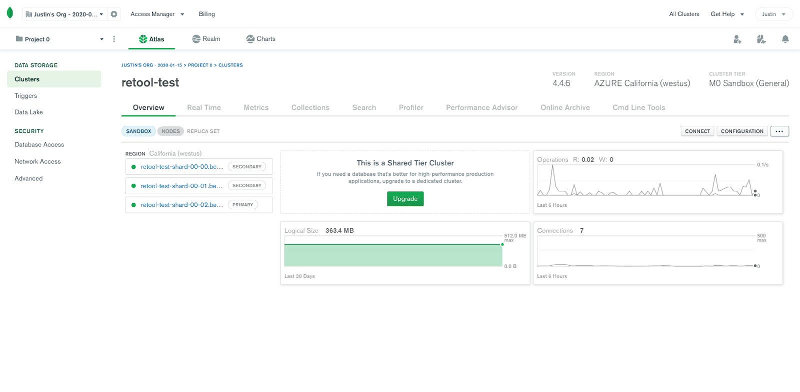Click SECONDARY badge on shard 00-00
The height and width of the screenshot is (392, 800).
click(x=247, y=167)
